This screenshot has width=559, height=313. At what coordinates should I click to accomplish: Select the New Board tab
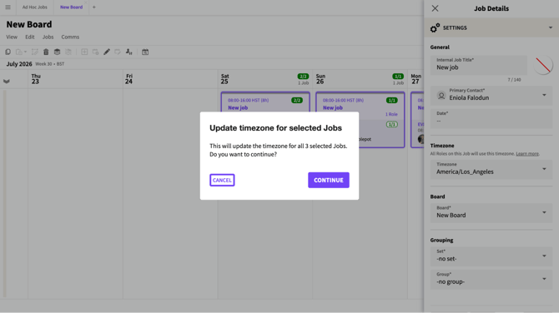[71, 7]
